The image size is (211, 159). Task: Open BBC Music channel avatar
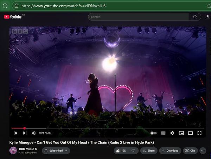pos(13,151)
